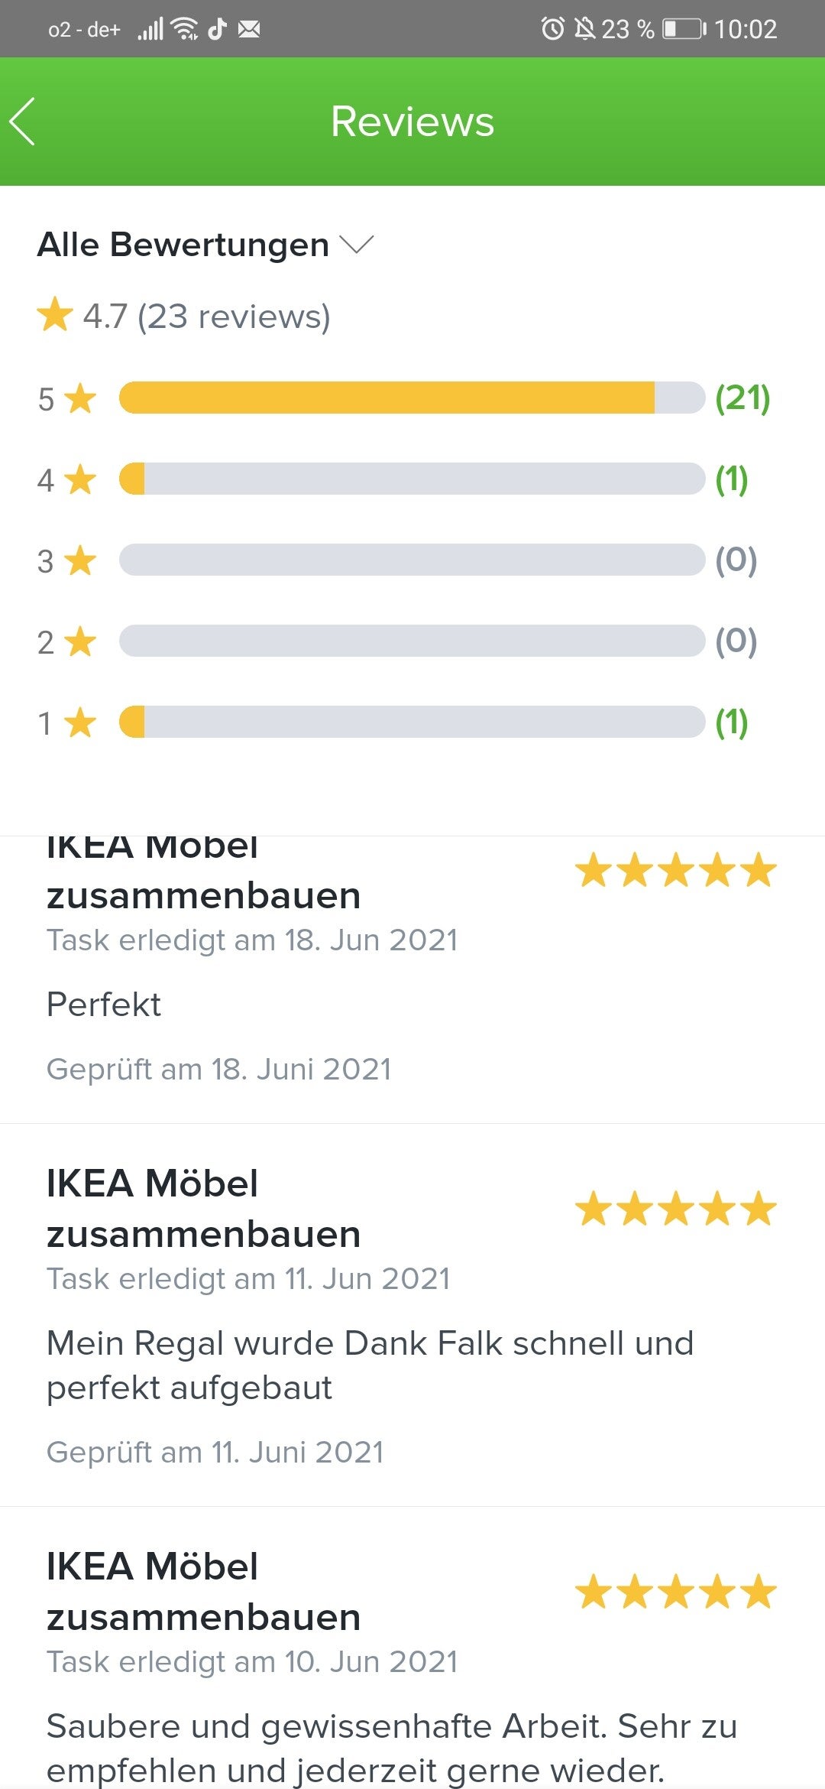This screenshot has width=825, height=1789.
Task: Tap the review about Saubere und gewissenhafte Arbeit
Action: pyautogui.click(x=391, y=1748)
